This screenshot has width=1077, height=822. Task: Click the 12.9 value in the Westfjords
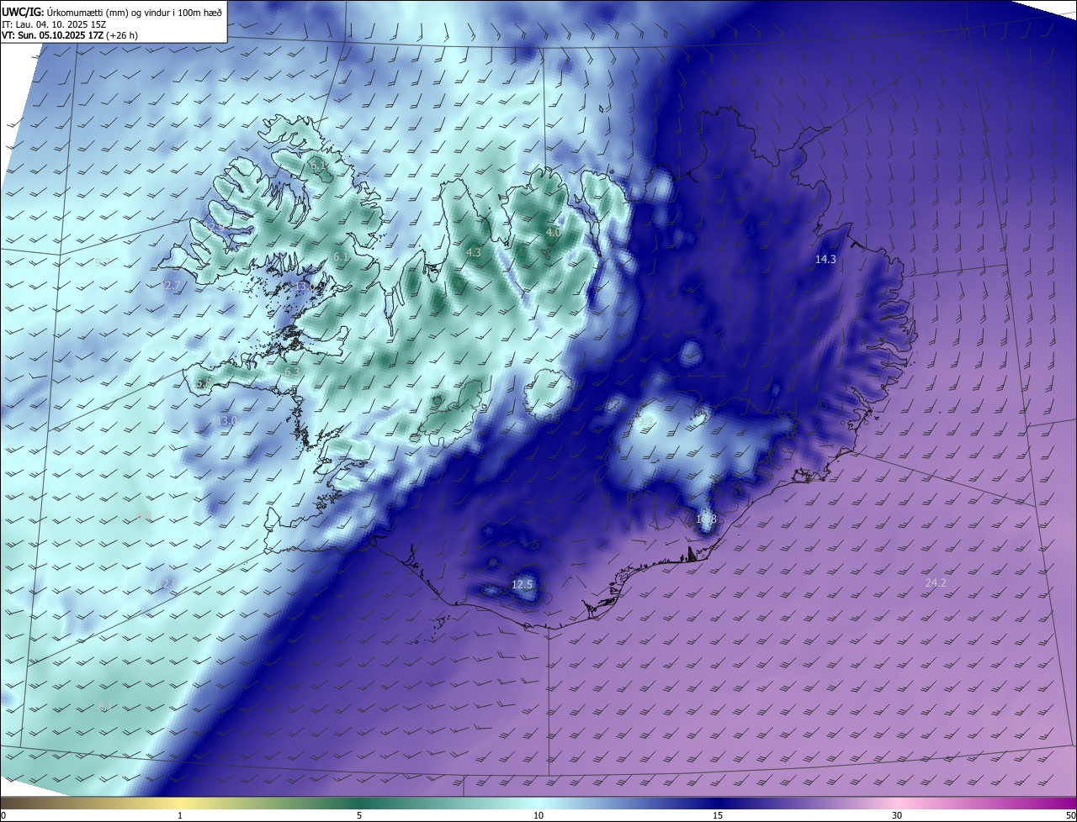[x=215, y=227]
